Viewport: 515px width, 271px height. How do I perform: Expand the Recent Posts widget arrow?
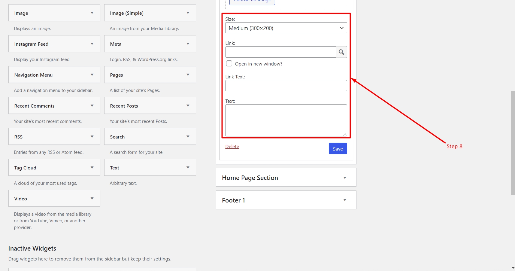coord(188,106)
